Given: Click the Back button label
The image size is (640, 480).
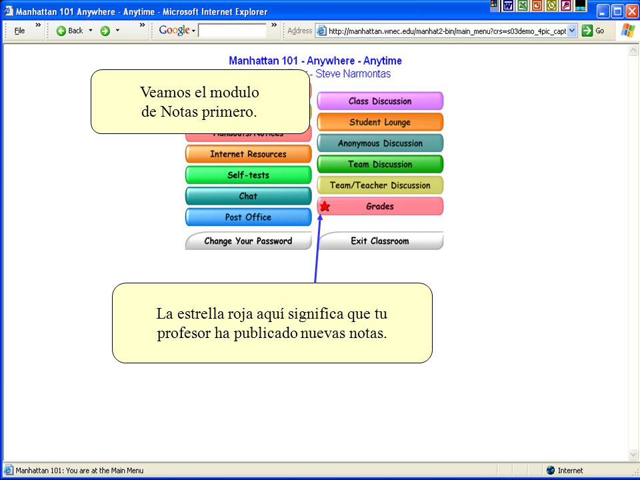Looking at the screenshot, I should pyautogui.click(x=75, y=31).
